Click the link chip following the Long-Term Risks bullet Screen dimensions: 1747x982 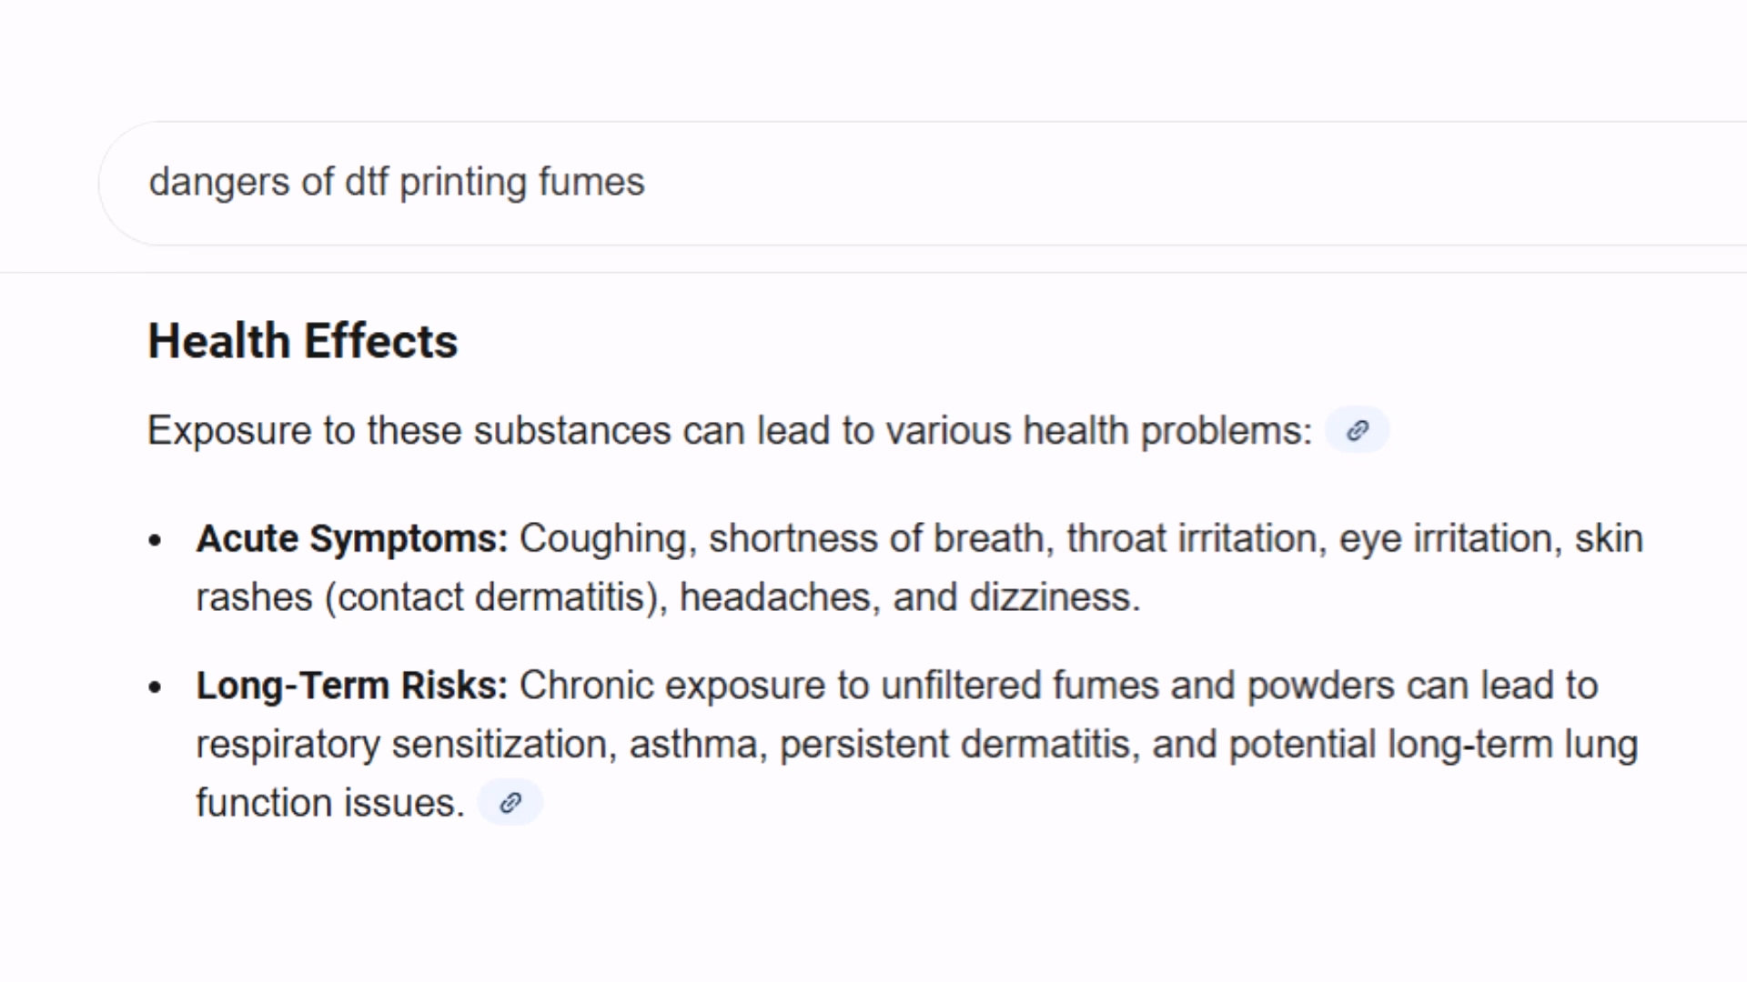[x=510, y=802]
